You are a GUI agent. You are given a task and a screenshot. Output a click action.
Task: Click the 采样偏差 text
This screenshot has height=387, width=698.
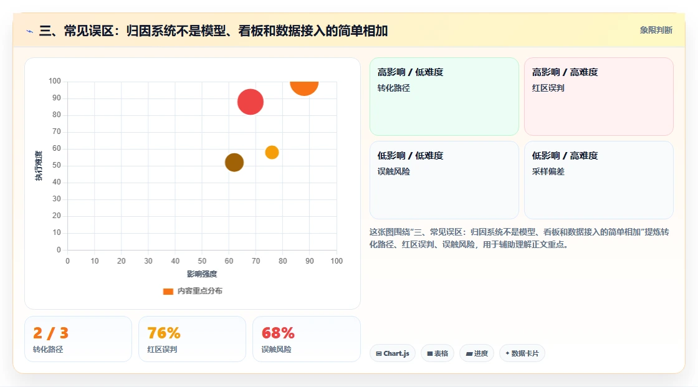(x=548, y=171)
